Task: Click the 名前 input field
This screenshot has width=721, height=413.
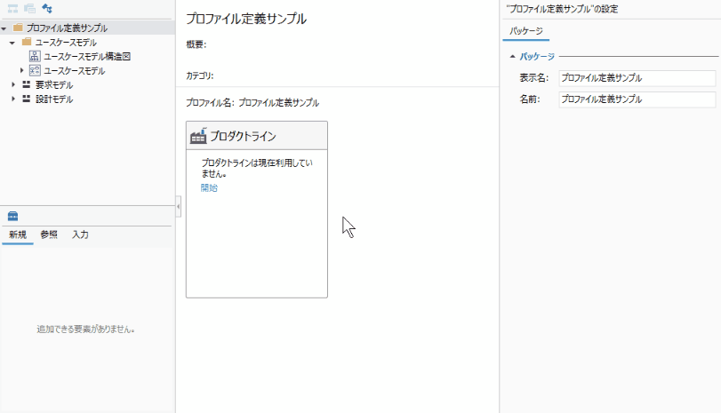Action: click(x=637, y=99)
